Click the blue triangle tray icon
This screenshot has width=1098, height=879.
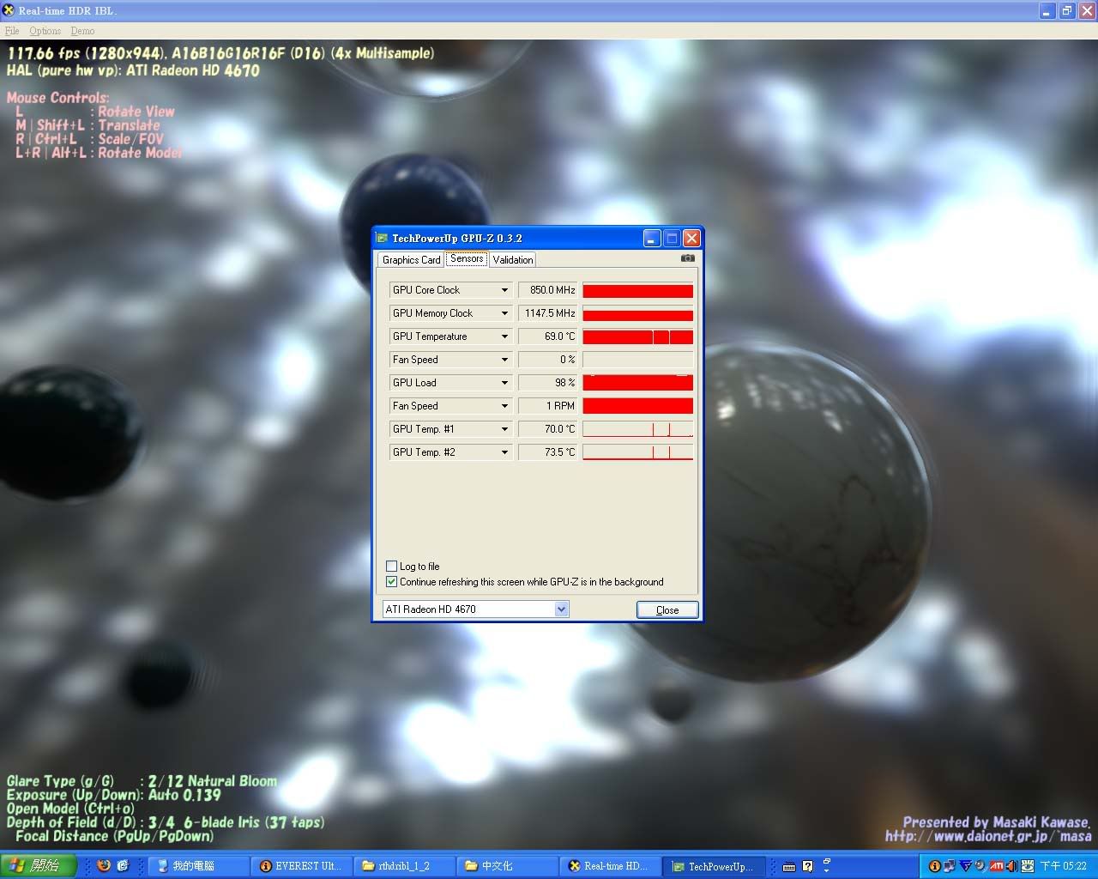tap(965, 865)
